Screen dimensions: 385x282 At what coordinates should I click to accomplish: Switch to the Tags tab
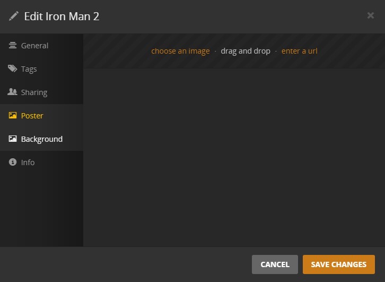(x=41, y=69)
